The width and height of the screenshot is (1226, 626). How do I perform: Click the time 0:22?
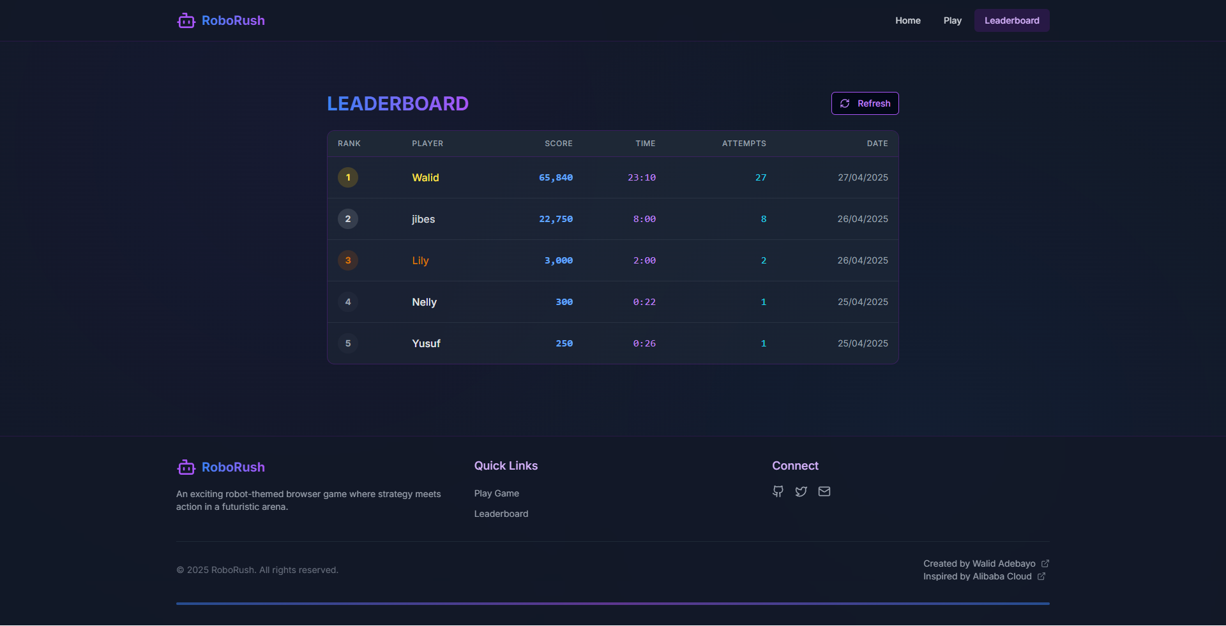coord(644,302)
